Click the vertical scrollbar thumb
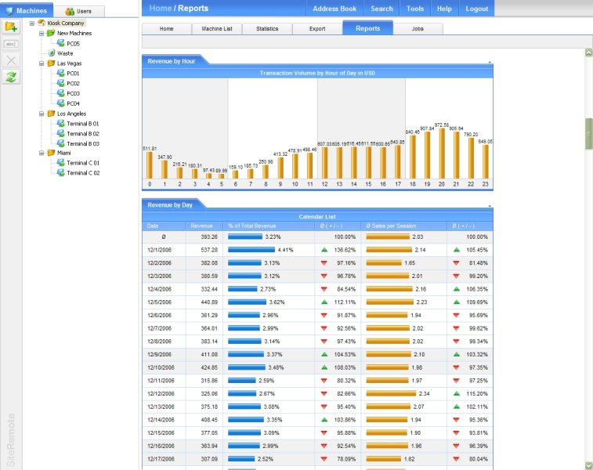 (588, 134)
